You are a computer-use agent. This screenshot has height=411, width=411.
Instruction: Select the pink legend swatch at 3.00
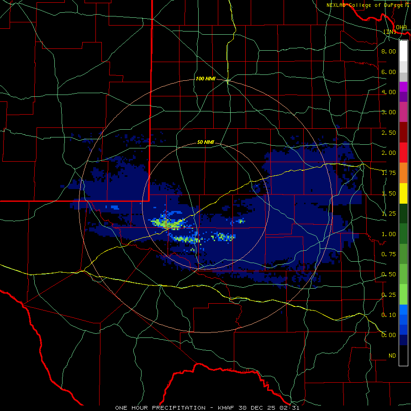click(403, 112)
